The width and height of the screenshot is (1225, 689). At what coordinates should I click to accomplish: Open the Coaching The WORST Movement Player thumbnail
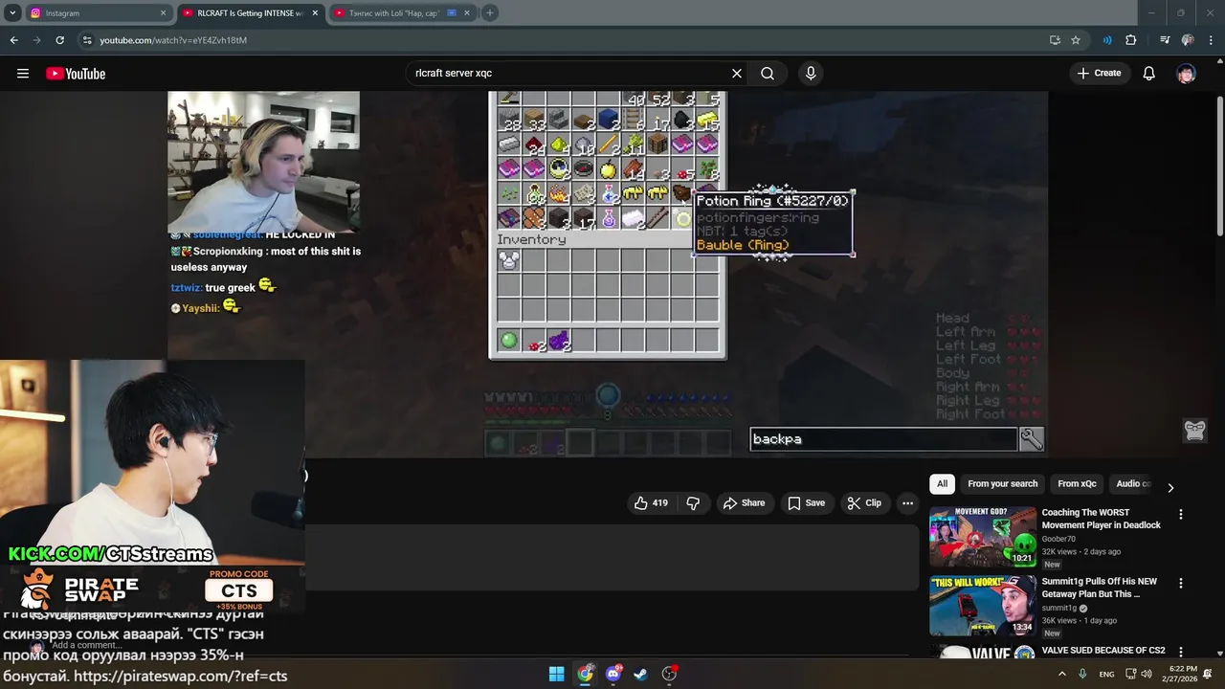pos(983,537)
